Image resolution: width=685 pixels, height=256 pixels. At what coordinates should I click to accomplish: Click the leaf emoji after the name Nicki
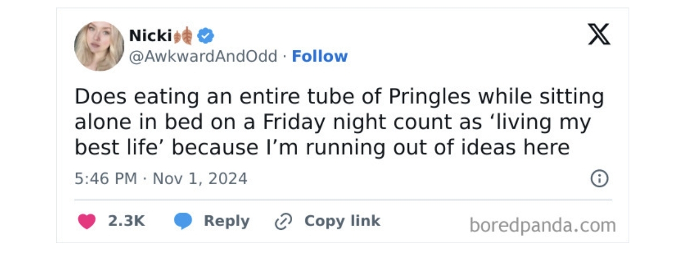tap(183, 36)
